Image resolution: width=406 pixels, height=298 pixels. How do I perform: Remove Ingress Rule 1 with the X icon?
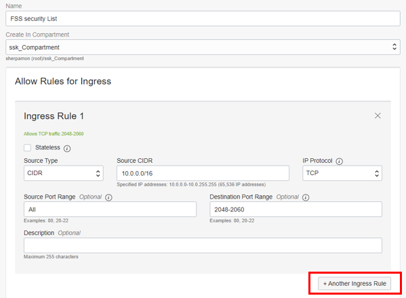click(x=378, y=116)
